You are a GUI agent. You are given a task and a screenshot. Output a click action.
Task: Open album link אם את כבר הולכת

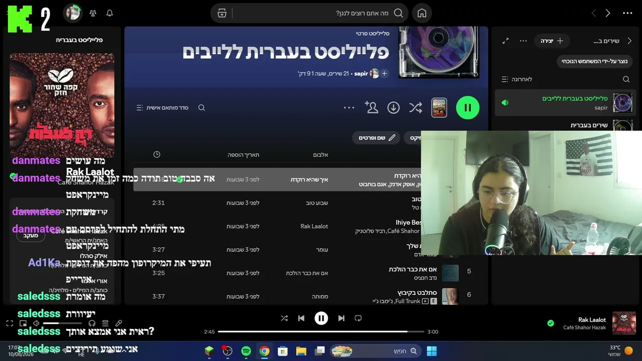307,273
